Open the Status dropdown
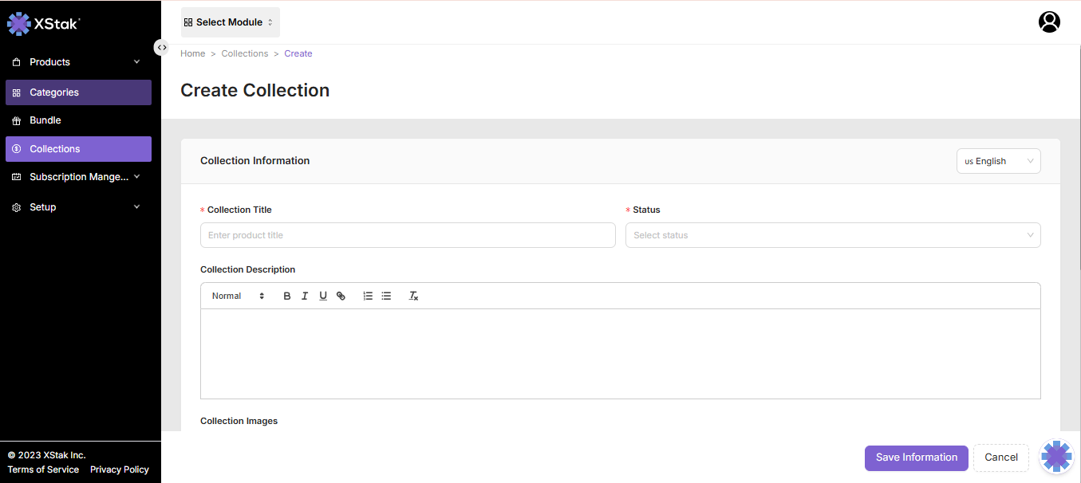Screen dimensions: 1081x483 tap(832, 235)
